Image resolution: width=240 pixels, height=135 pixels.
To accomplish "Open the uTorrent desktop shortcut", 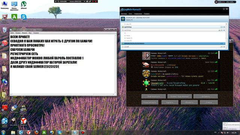I will pyautogui.click(x=24, y=5).
